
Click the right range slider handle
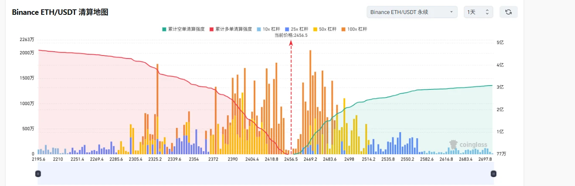coord(494,173)
